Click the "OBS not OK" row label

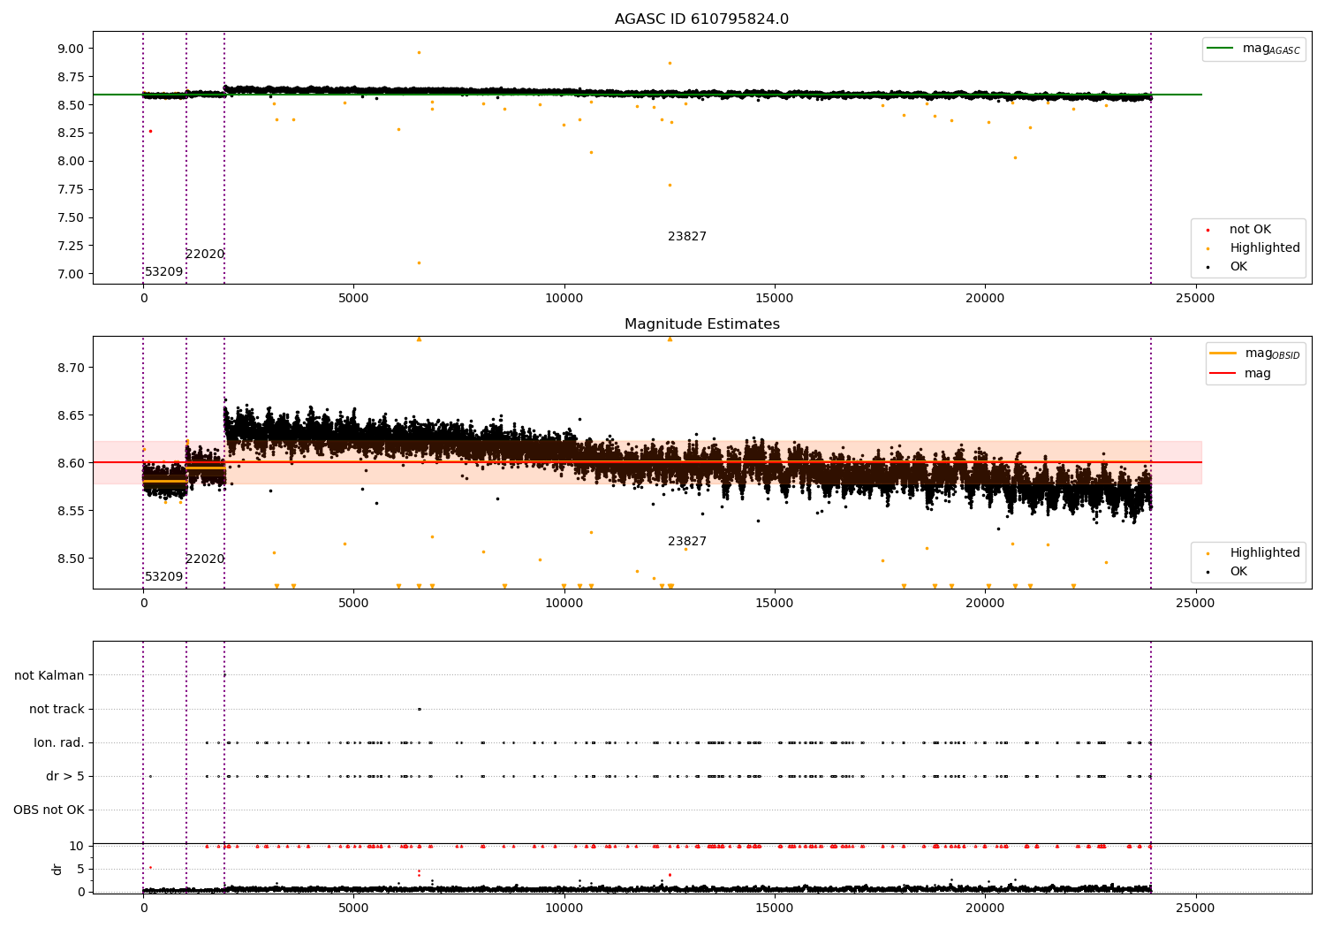coord(49,810)
